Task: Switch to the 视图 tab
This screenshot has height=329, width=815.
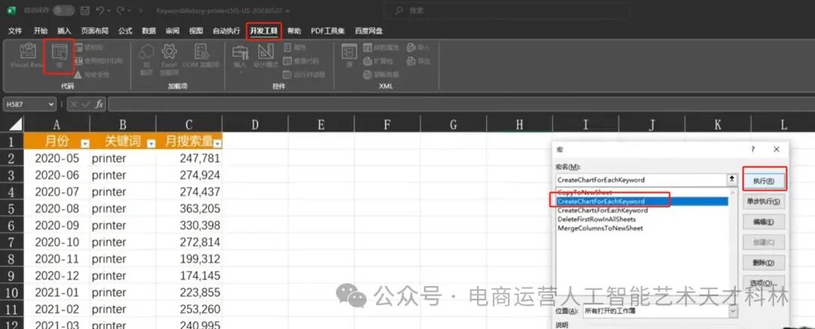Action: (196, 31)
